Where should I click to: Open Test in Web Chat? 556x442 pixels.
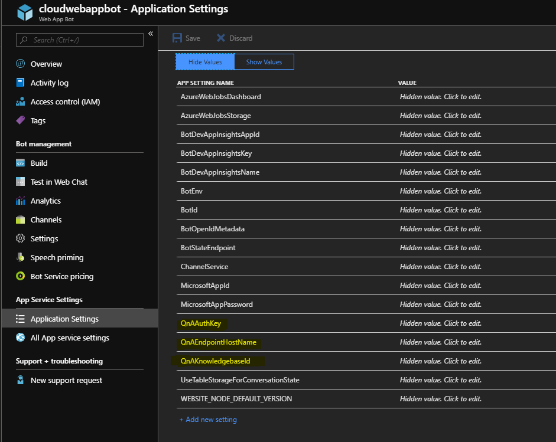click(x=59, y=182)
